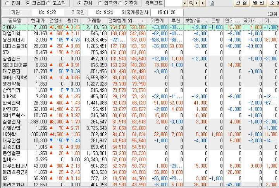Screen dimensions: 279x188
Task: Select the 전체 market radio beside 코스피
Action: coord(7,3)
